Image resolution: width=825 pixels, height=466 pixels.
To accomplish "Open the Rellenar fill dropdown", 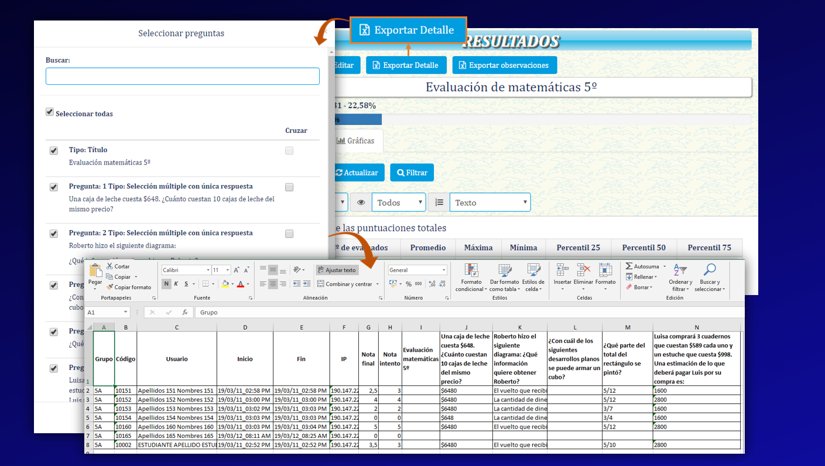I will tap(641, 277).
